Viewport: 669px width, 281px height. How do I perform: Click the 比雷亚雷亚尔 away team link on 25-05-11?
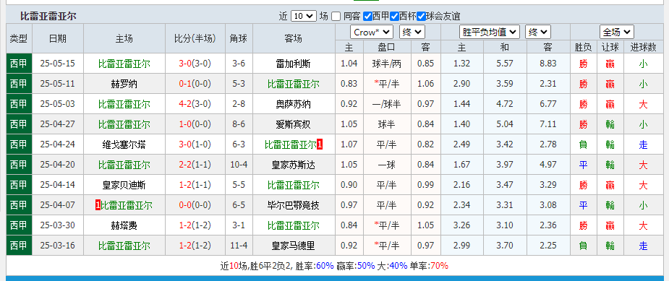pos(294,84)
